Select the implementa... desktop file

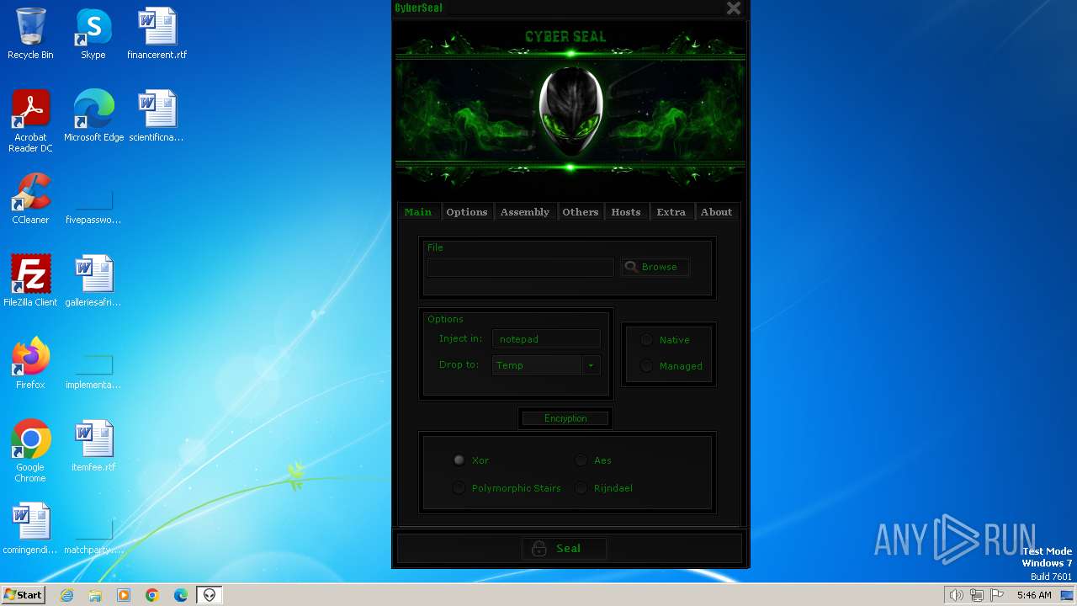(93, 372)
